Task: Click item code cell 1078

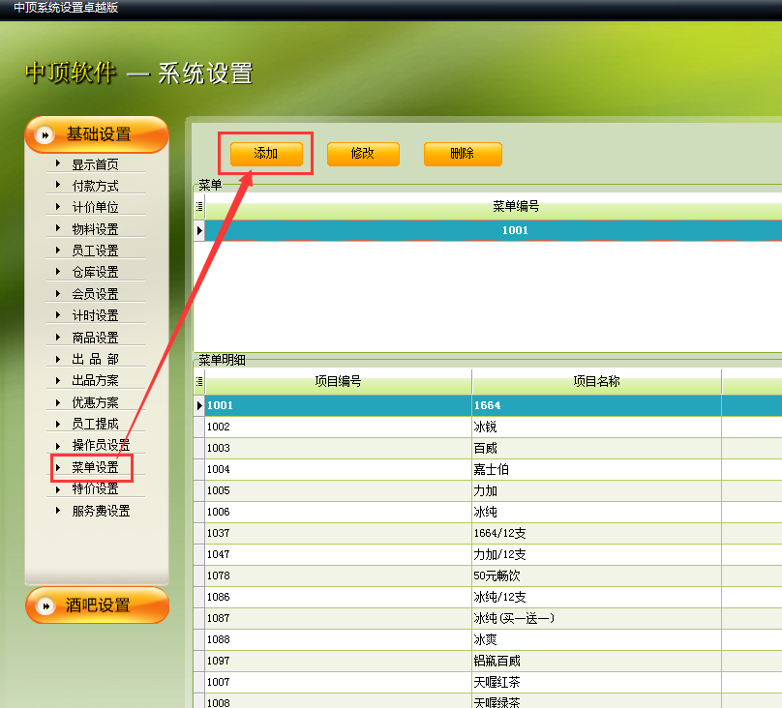Action: [338, 575]
